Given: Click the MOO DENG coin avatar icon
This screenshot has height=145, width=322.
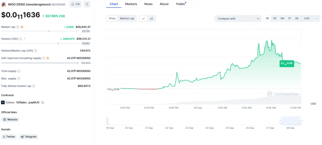Looking at the screenshot, I should [x=3, y=4].
